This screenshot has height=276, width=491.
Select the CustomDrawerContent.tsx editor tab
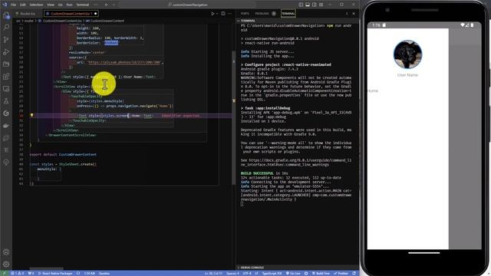(71, 14)
